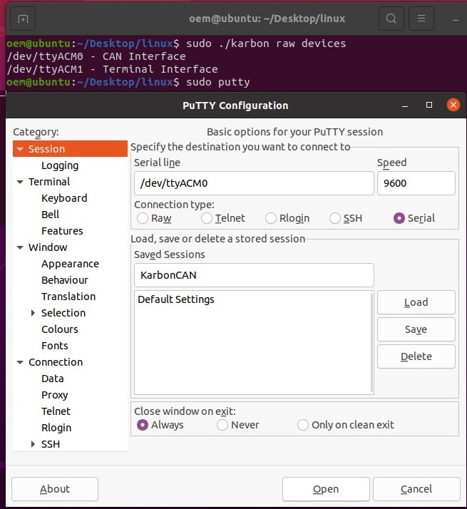
Task: Minimize the PuTTY Configuration window
Action: [405, 106]
